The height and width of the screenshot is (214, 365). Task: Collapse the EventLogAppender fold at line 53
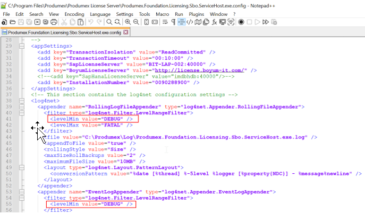pyautogui.click(x=22, y=192)
